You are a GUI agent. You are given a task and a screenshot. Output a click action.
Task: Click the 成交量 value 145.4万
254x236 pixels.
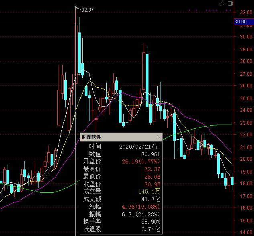tap(149, 192)
